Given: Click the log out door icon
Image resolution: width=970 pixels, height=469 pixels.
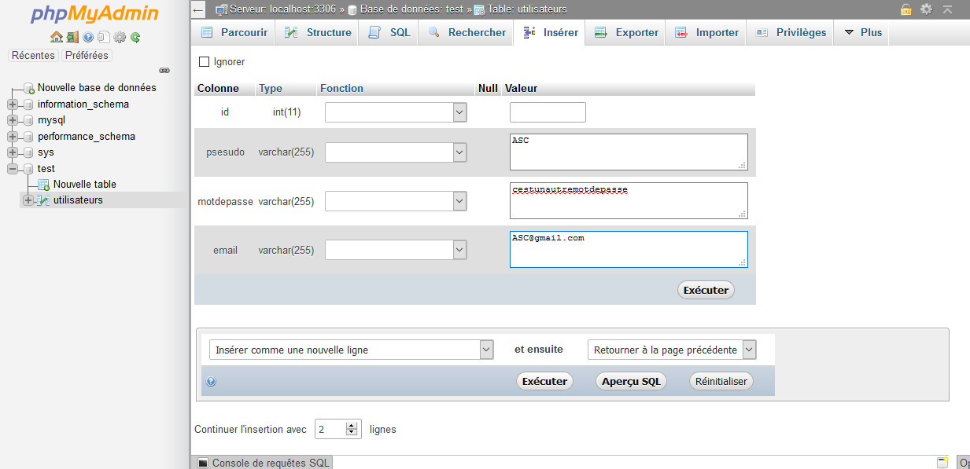Looking at the screenshot, I should pos(72,37).
